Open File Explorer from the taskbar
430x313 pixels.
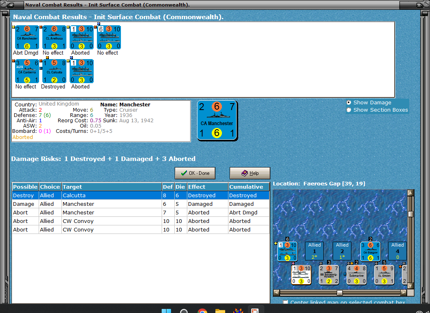click(220, 311)
